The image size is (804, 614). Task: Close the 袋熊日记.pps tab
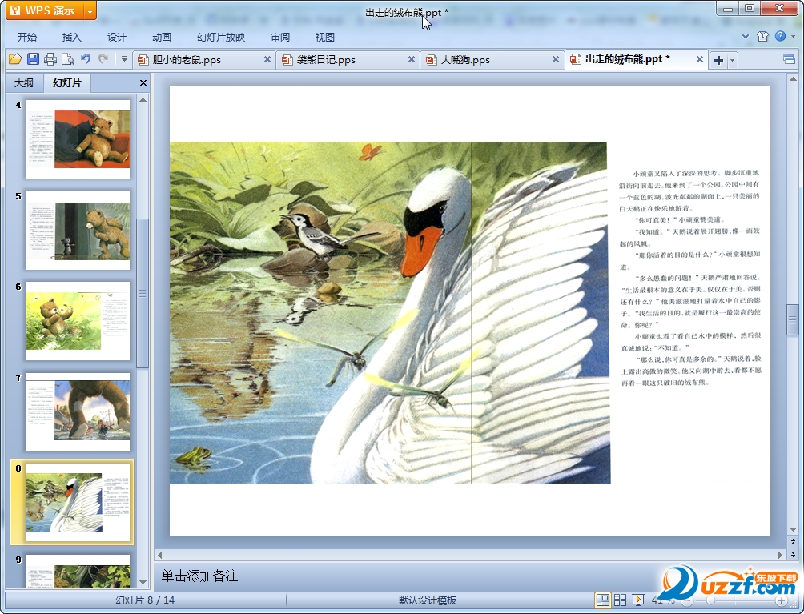(x=412, y=59)
